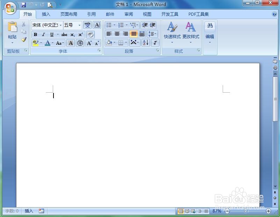280x217 pixels.
Task: Open the font name dropdown 宋体
Action: tap(61, 25)
